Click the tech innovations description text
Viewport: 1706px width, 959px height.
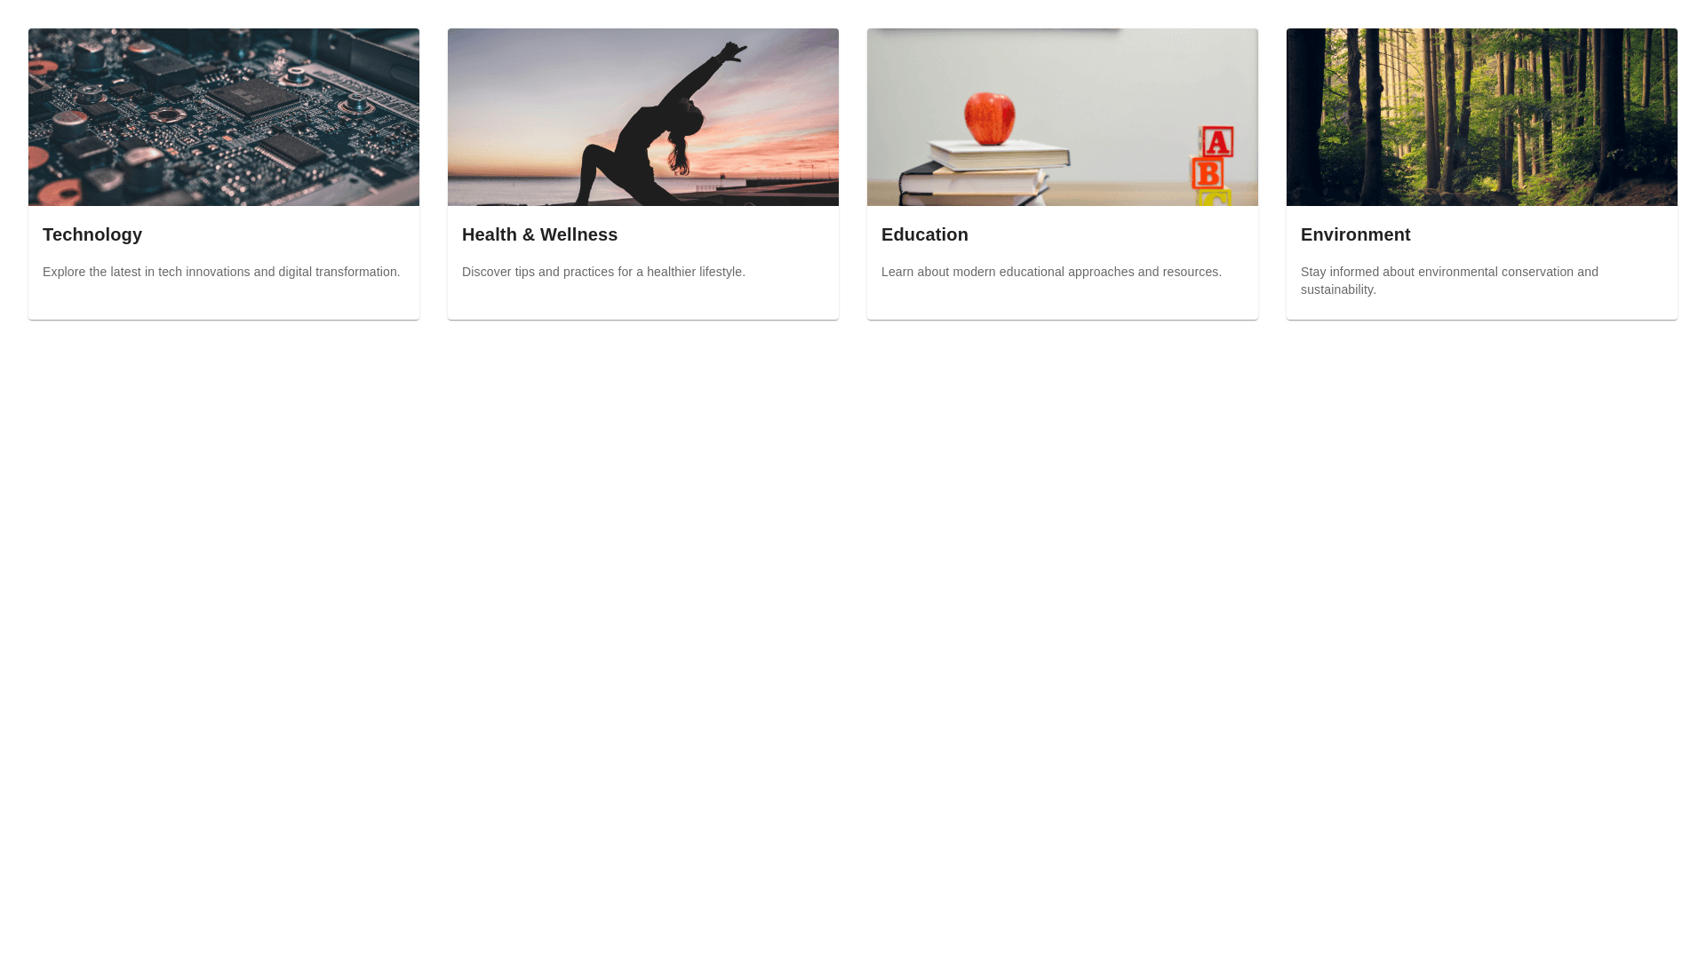(x=221, y=272)
